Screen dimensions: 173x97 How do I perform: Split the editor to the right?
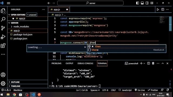click(x=163, y=9)
